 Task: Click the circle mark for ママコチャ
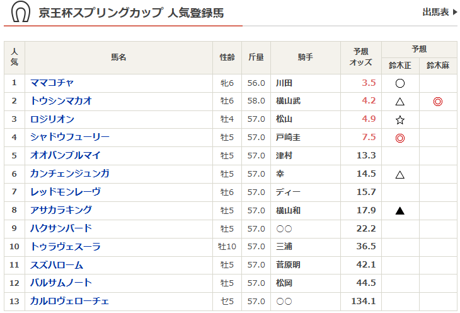(x=400, y=83)
